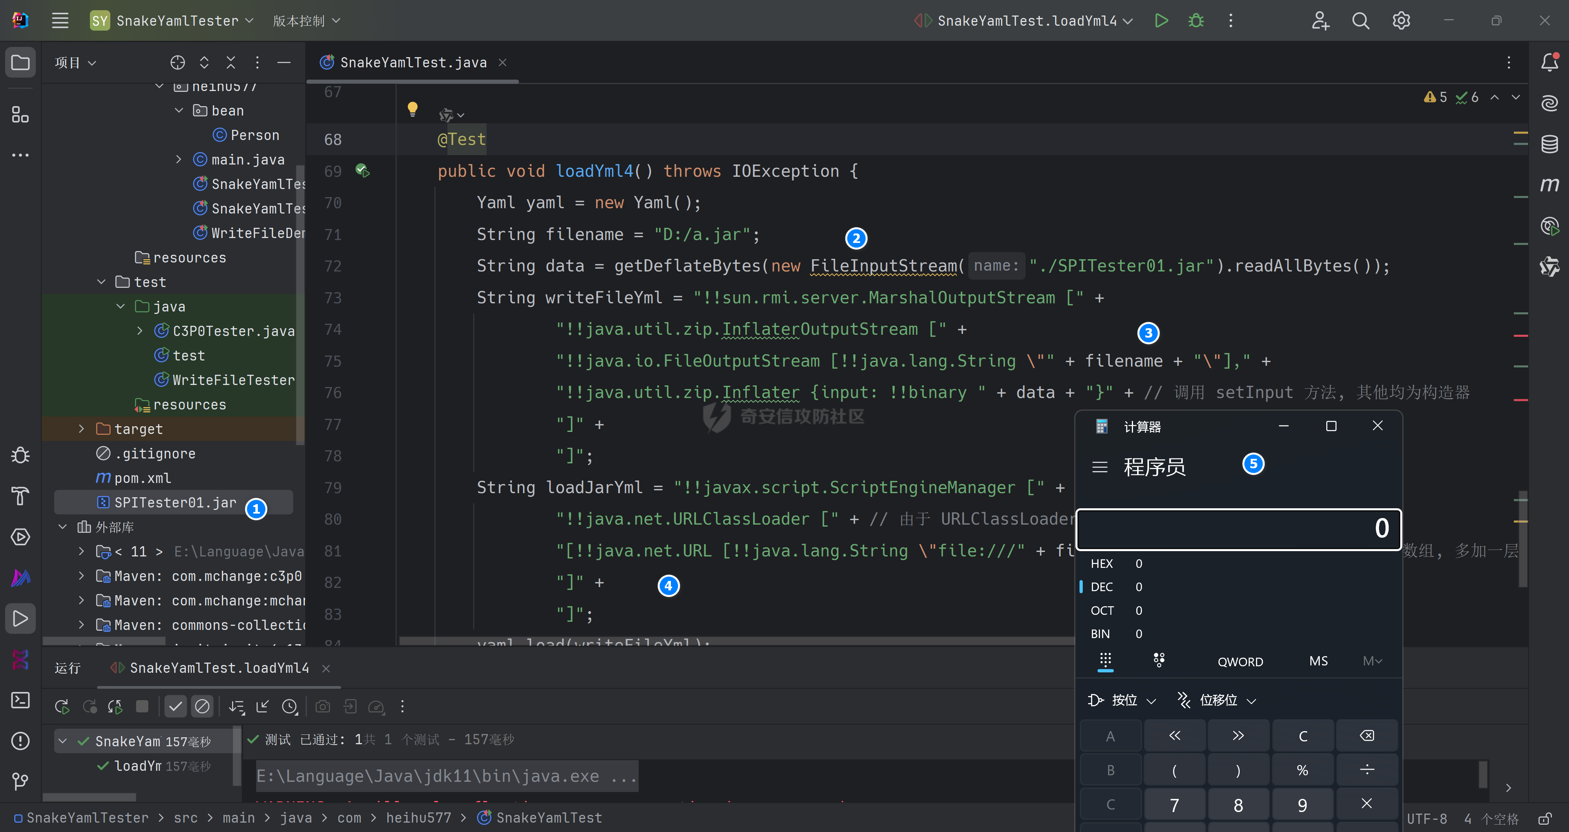
Task: Run SnakeYamlTest.loadYml4 with the green play button
Action: click(1161, 21)
